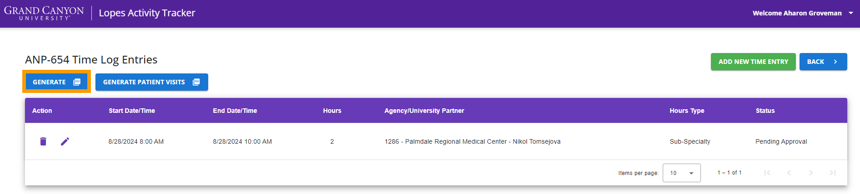Click PDF icon on Generate Patient Visits

pos(196,82)
